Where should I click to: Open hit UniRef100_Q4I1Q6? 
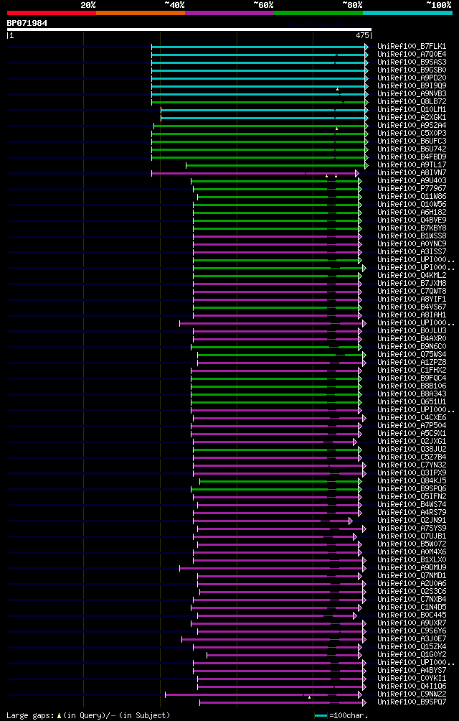[411, 687]
